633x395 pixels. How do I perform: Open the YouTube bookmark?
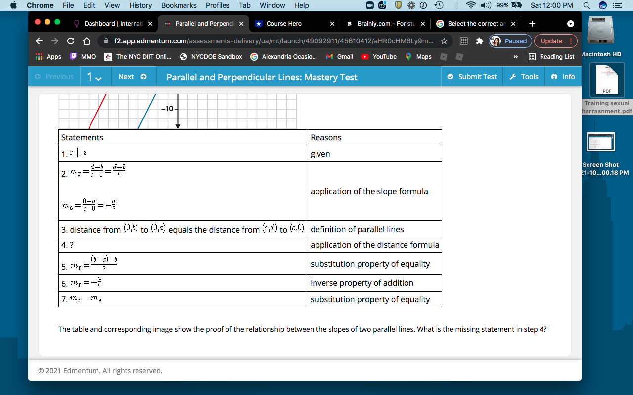[379, 57]
